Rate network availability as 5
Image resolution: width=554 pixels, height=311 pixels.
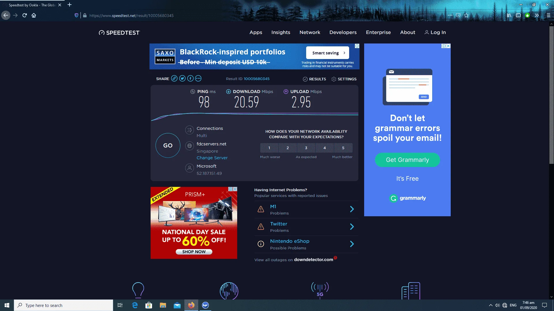(343, 148)
